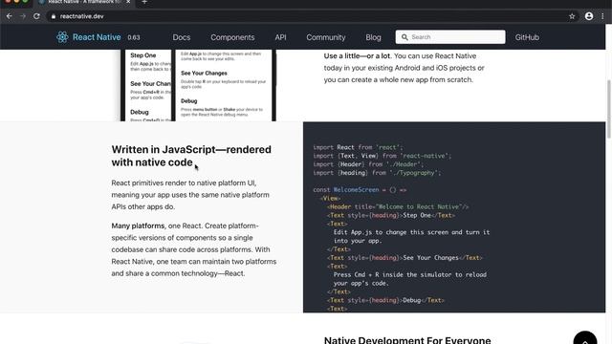This screenshot has width=612, height=344.
Task: Click the React Native atom logo
Action: pos(62,37)
